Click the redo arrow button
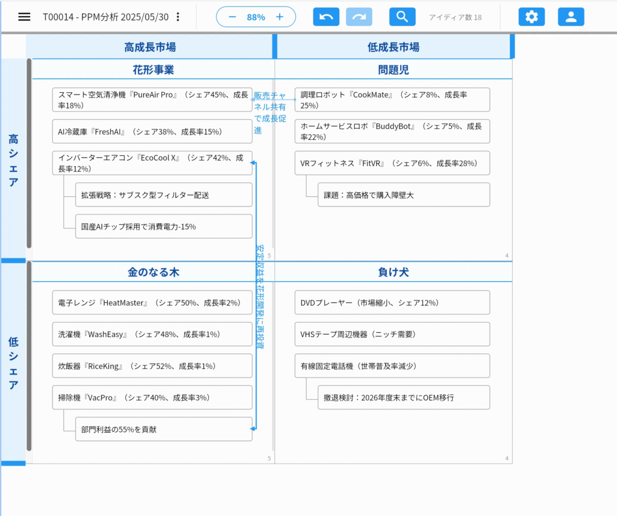617x516 pixels. [359, 17]
